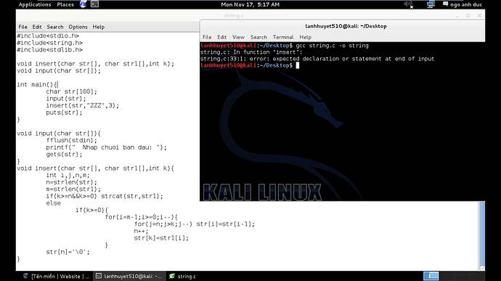The image size is (501, 281).
Task: Open Edit menu in string.c editor
Action: pos(37,27)
